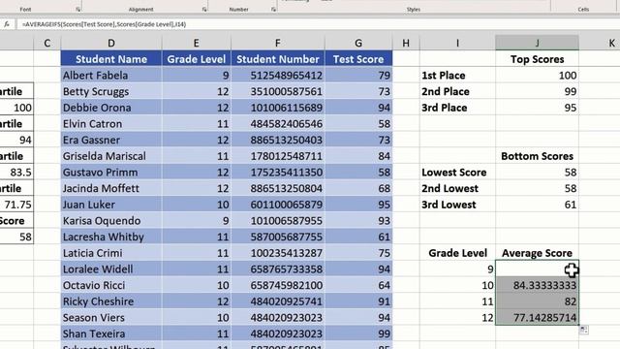Select column H header

click(406, 43)
